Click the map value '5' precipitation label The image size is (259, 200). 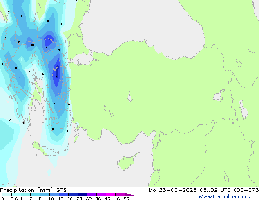48,22
